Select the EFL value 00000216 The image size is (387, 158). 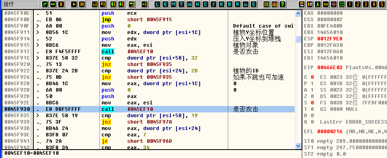(x=330, y=132)
